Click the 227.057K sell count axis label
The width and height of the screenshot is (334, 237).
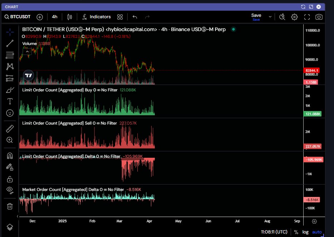click(x=313, y=146)
